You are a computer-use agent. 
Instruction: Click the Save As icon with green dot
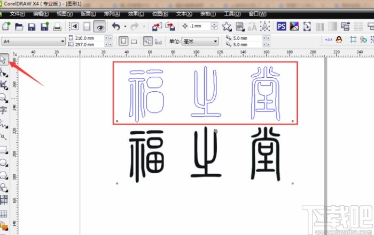pyautogui.click(x=44, y=27)
